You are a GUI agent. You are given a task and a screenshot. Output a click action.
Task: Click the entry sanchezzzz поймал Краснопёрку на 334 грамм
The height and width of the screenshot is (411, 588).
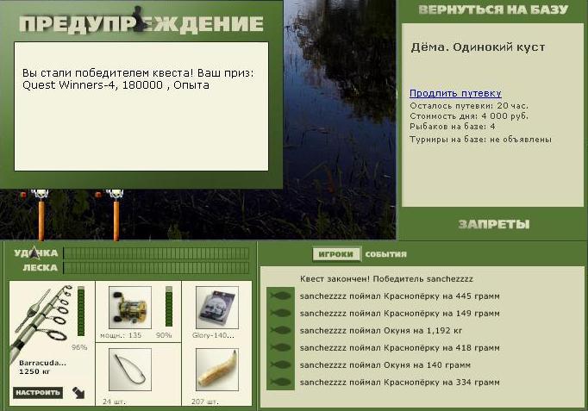[399, 383]
